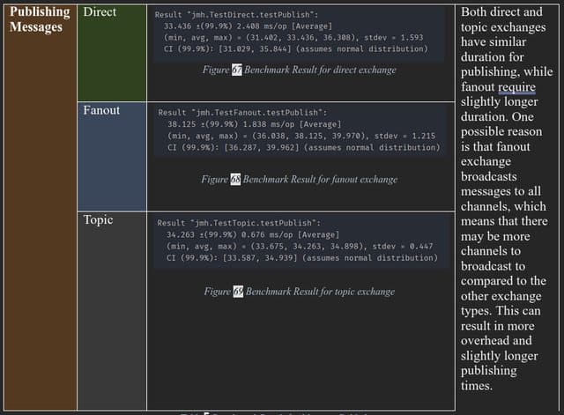Select the 'Fanout' exchange cell
This screenshot has height=415, width=564.
point(112,157)
